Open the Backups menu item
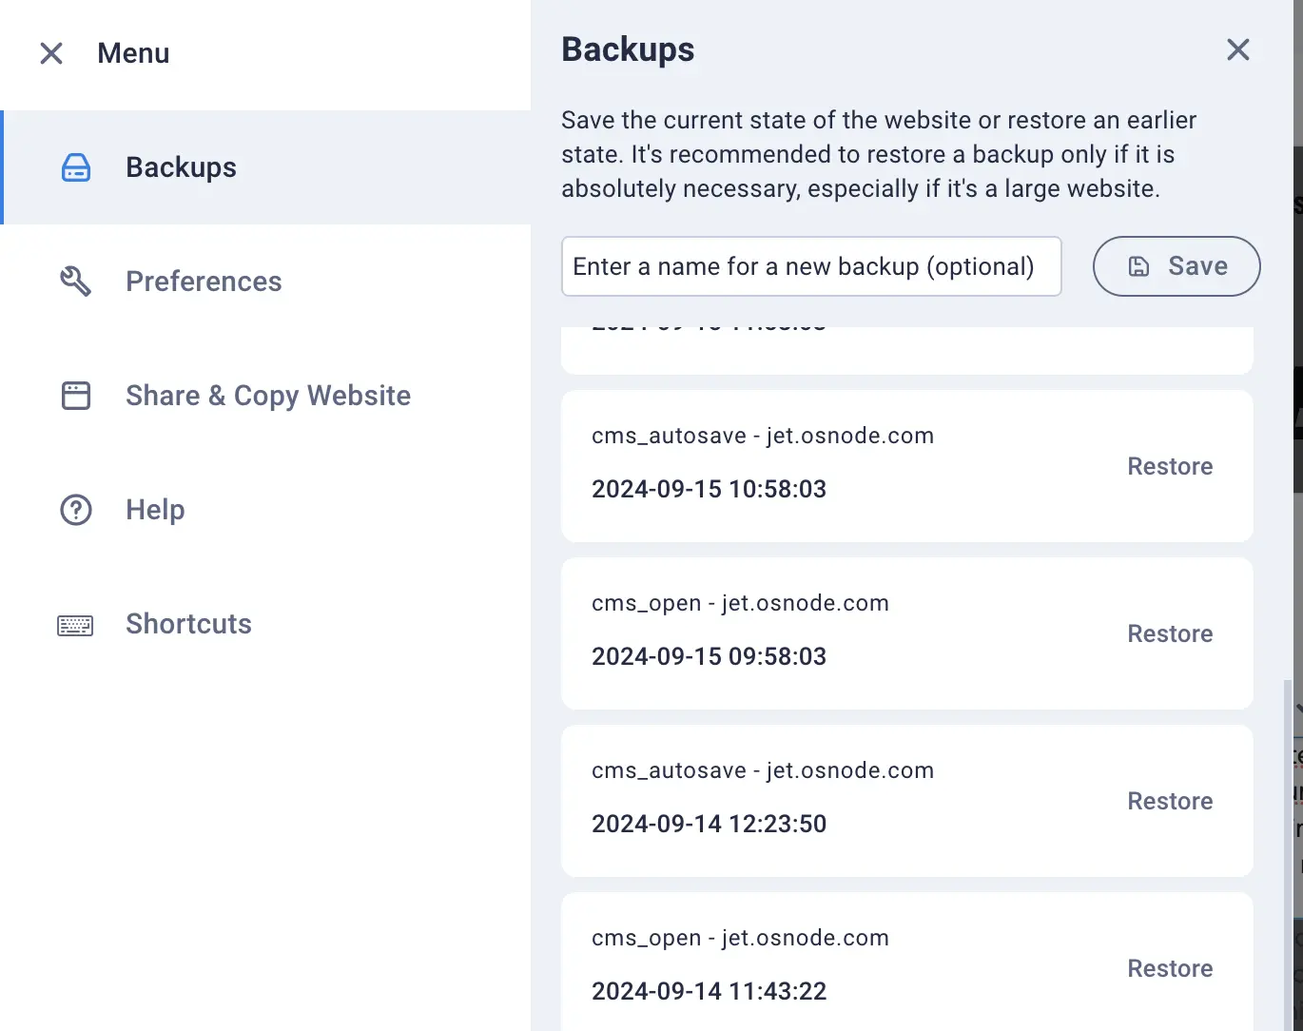 (266, 167)
